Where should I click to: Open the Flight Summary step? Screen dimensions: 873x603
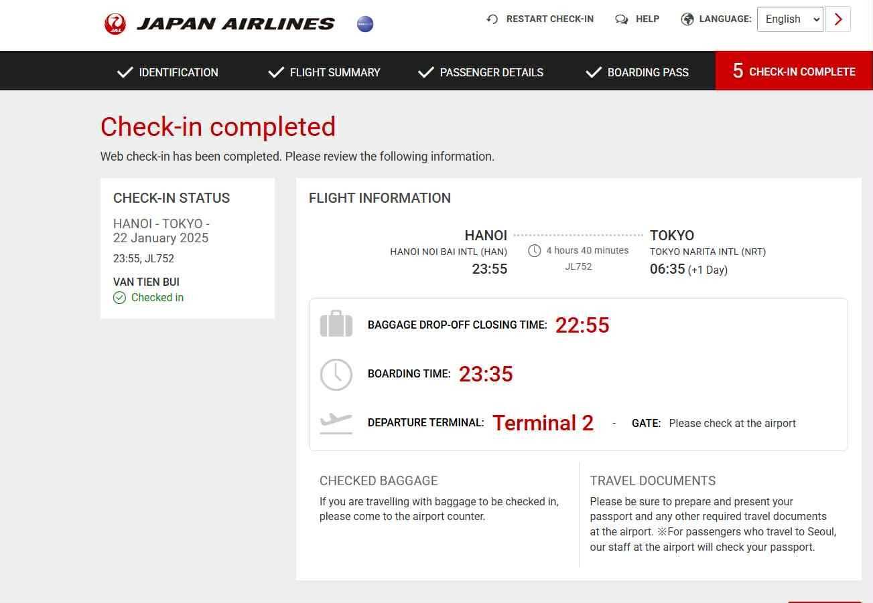coord(324,72)
